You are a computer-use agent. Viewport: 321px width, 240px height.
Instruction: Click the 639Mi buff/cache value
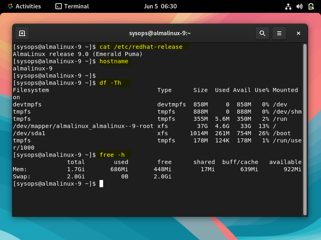point(249,169)
